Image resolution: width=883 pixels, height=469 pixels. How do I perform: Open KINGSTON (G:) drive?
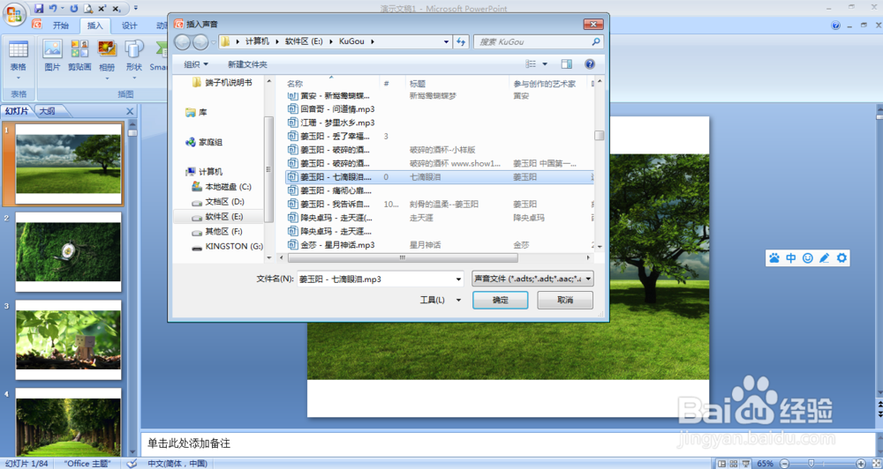tap(228, 246)
